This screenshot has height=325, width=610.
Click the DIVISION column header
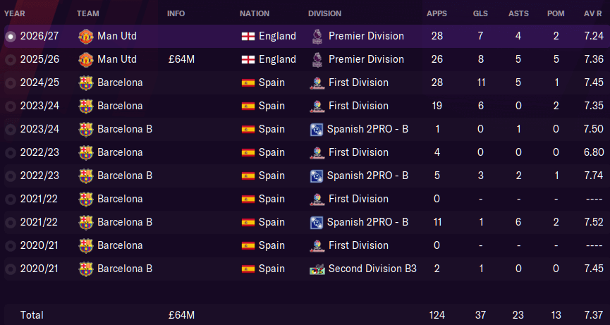[x=325, y=13]
